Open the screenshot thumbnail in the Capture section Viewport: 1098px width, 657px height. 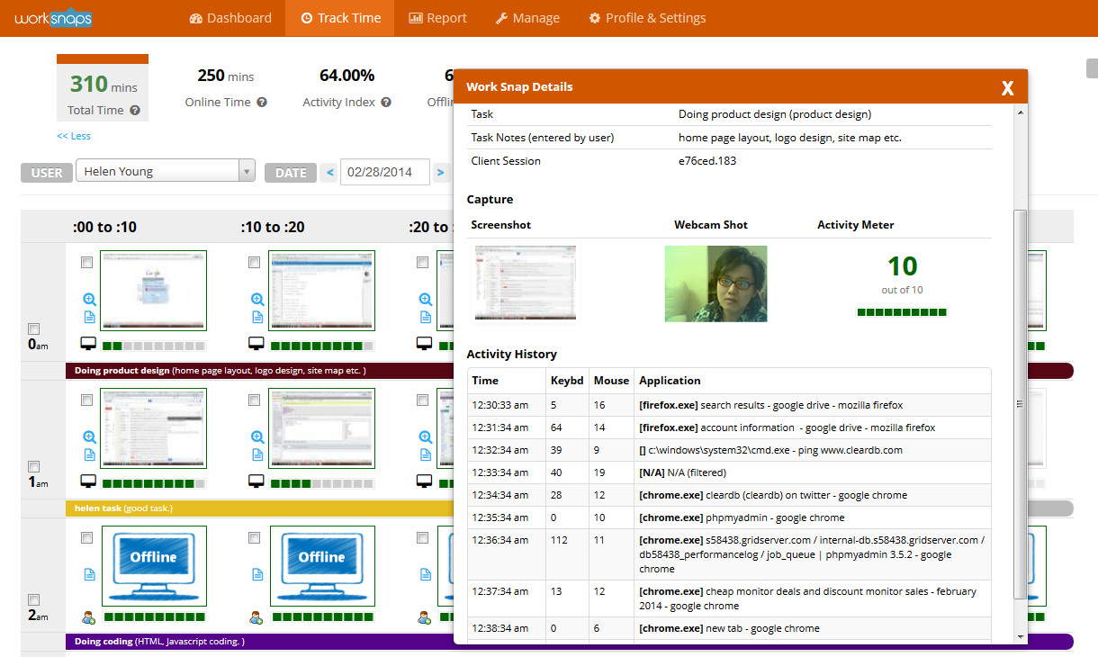point(526,283)
